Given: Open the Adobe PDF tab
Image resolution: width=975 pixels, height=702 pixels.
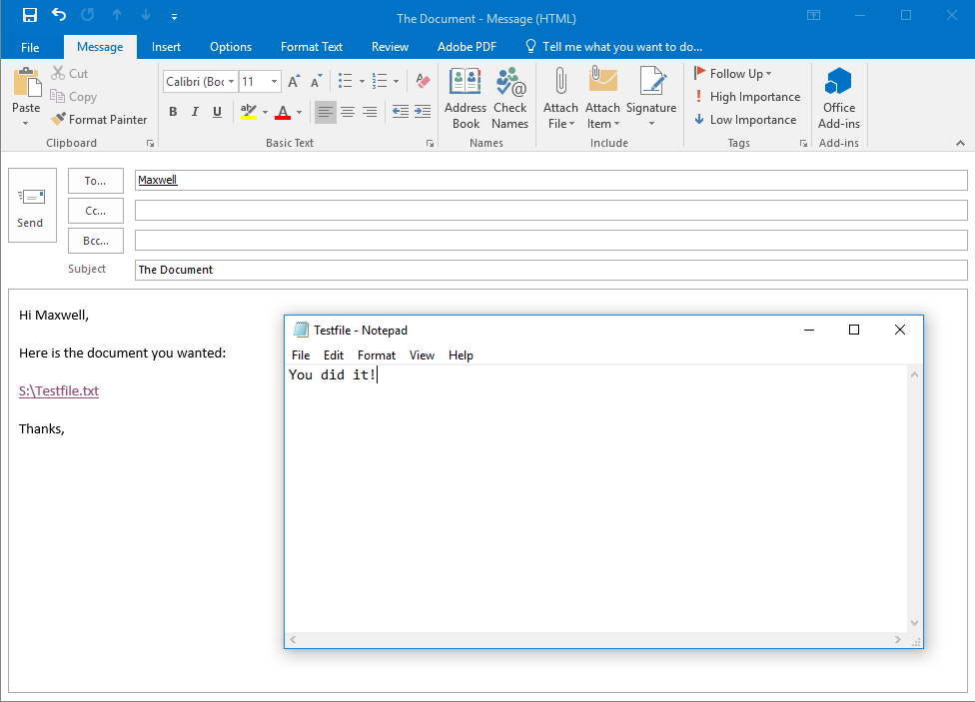Looking at the screenshot, I should 467,47.
